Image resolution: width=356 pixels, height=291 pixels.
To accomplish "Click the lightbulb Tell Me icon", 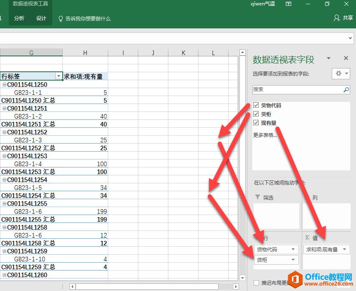I will (x=61, y=19).
